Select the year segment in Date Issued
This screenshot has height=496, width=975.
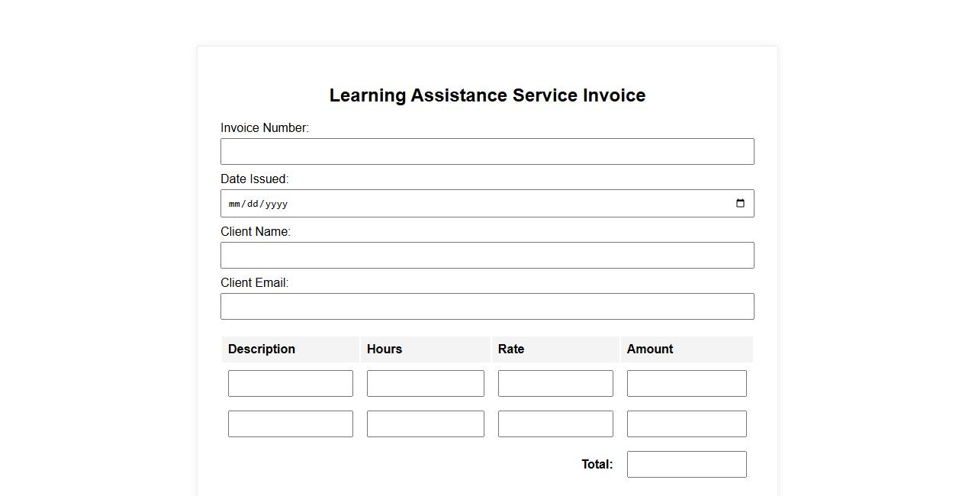tap(275, 205)
